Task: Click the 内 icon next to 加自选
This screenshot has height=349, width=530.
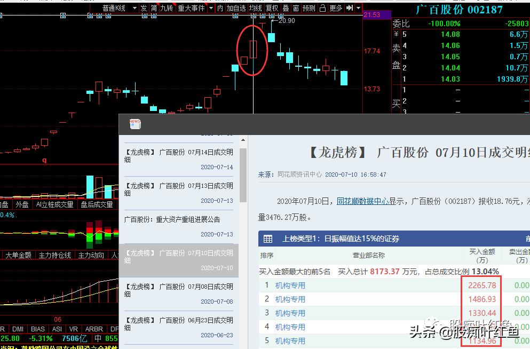Action: pos(220,8)
